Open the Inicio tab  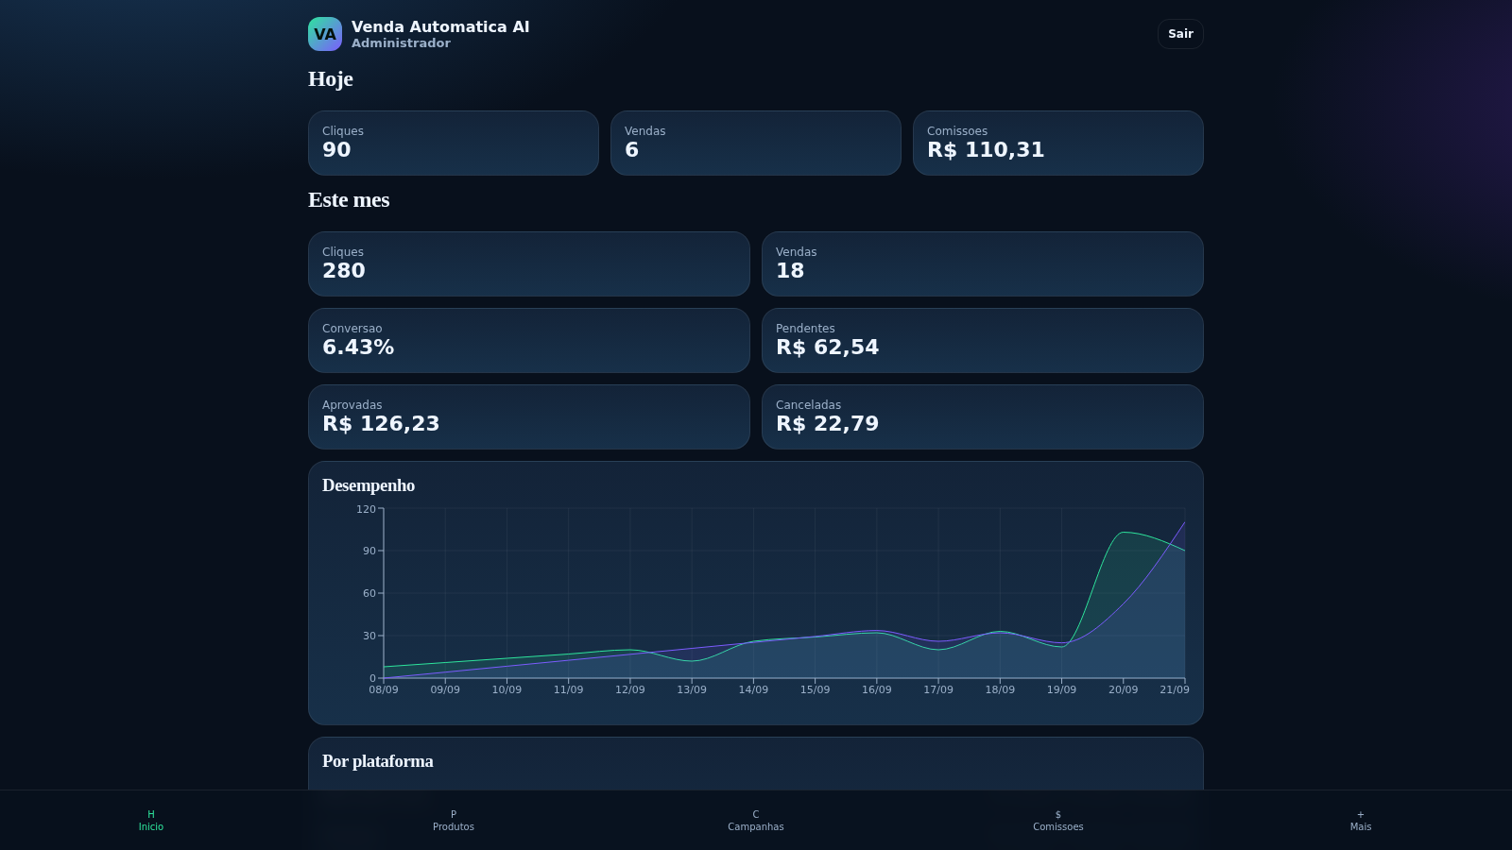pos(151,820)
